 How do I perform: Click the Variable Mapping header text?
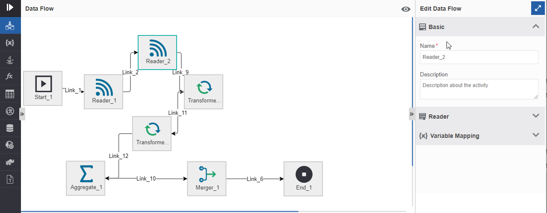click(x=455, y=136)
